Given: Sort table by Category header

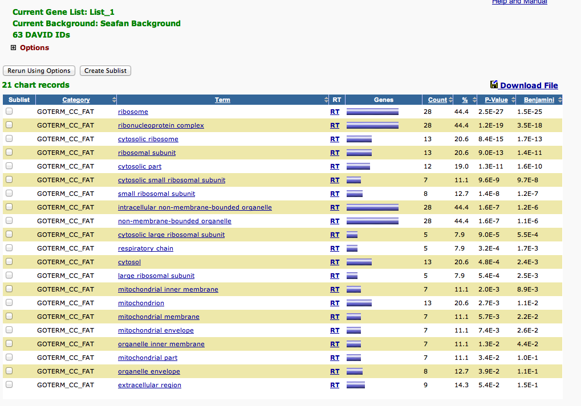Looking at the screenshot, I should 76,100.
